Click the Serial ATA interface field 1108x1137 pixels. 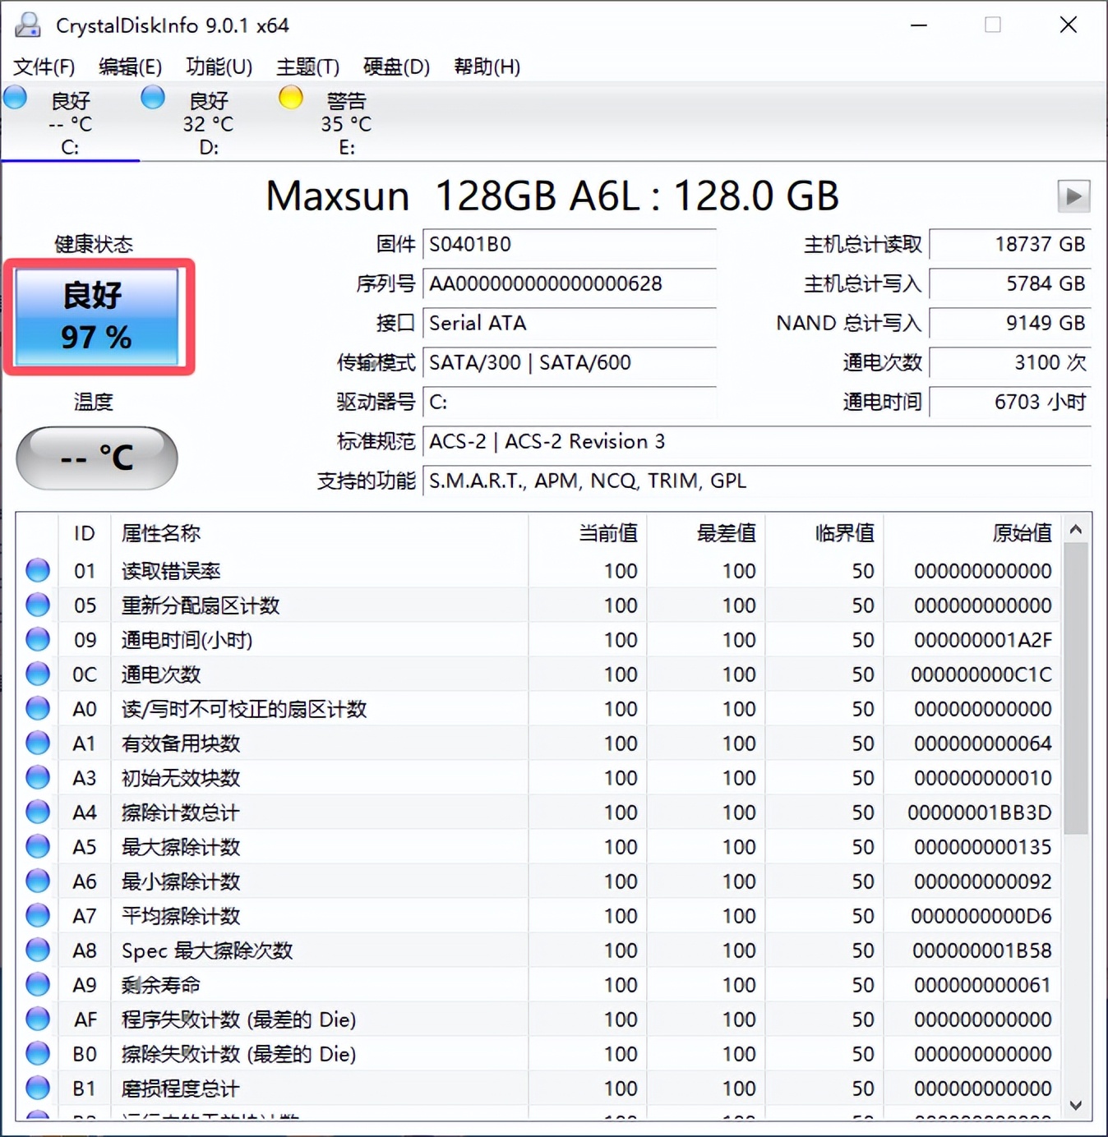[x=569, y=323]
